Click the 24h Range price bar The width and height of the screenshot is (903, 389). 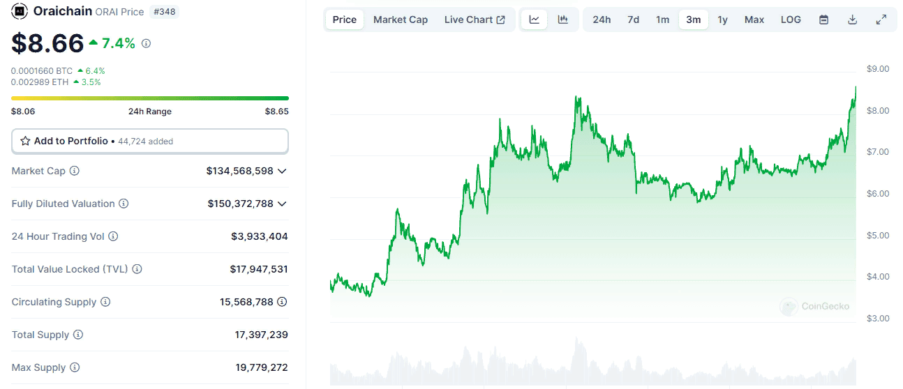coord(149,98)
